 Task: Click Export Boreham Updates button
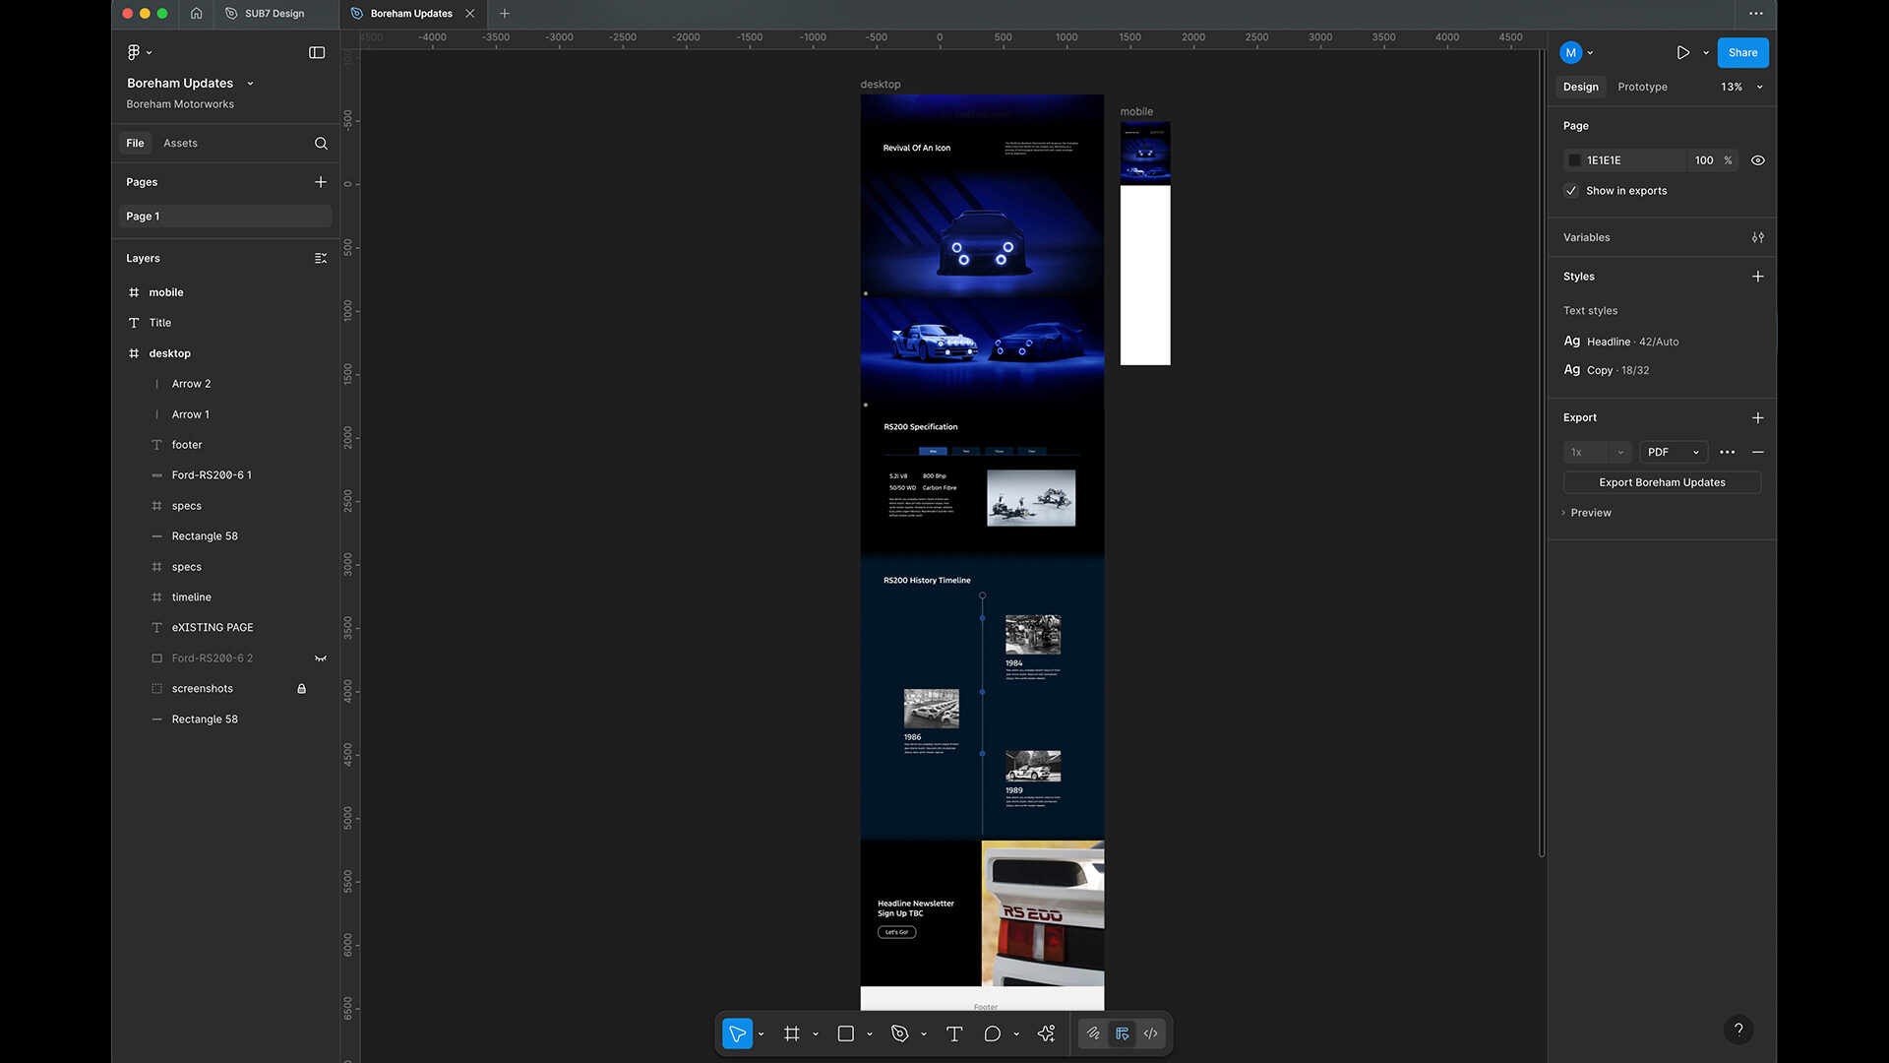1662,482
